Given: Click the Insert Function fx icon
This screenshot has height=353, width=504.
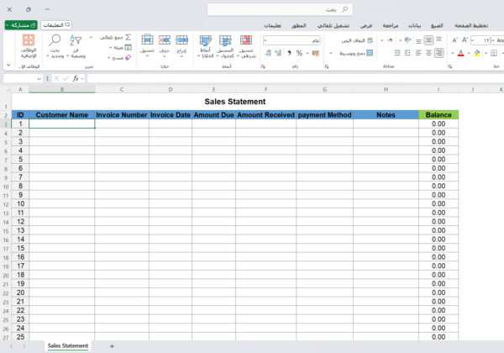Looking at the screenshot, I should coord(75,78).
